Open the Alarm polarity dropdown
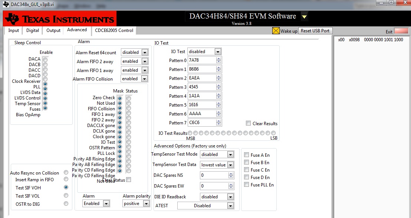Viewport: 411px width, 218px height. (146, 204)
